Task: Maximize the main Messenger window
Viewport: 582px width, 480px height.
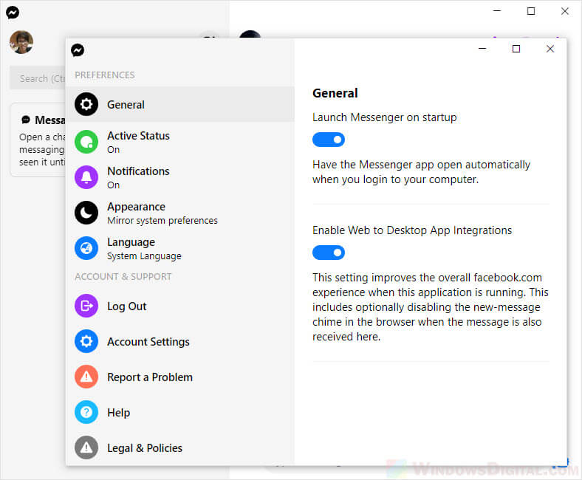Action: pyautogui.click(x=531, y=11)
